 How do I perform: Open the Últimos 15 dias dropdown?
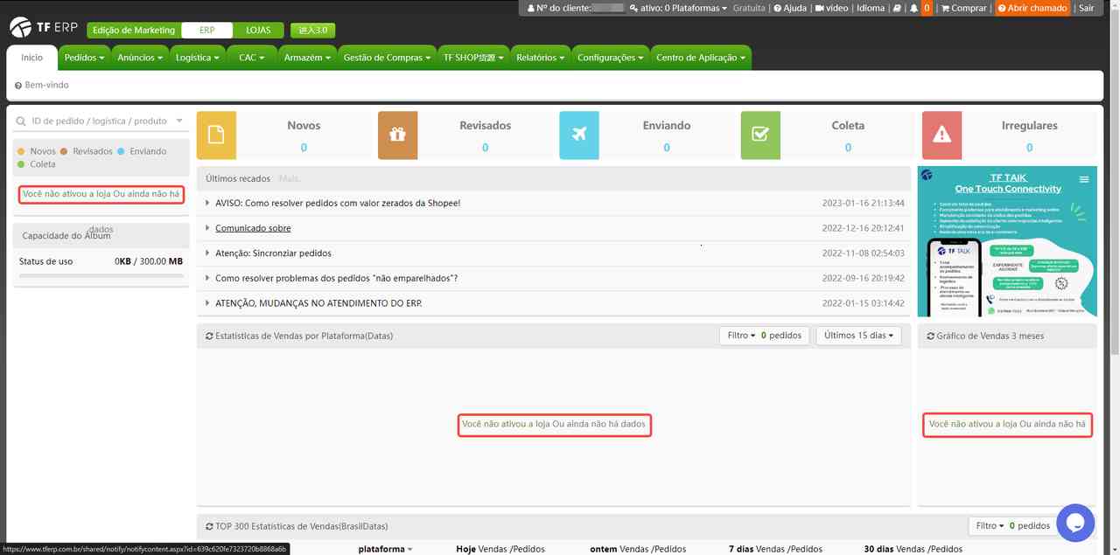click(x=857, y=336)
